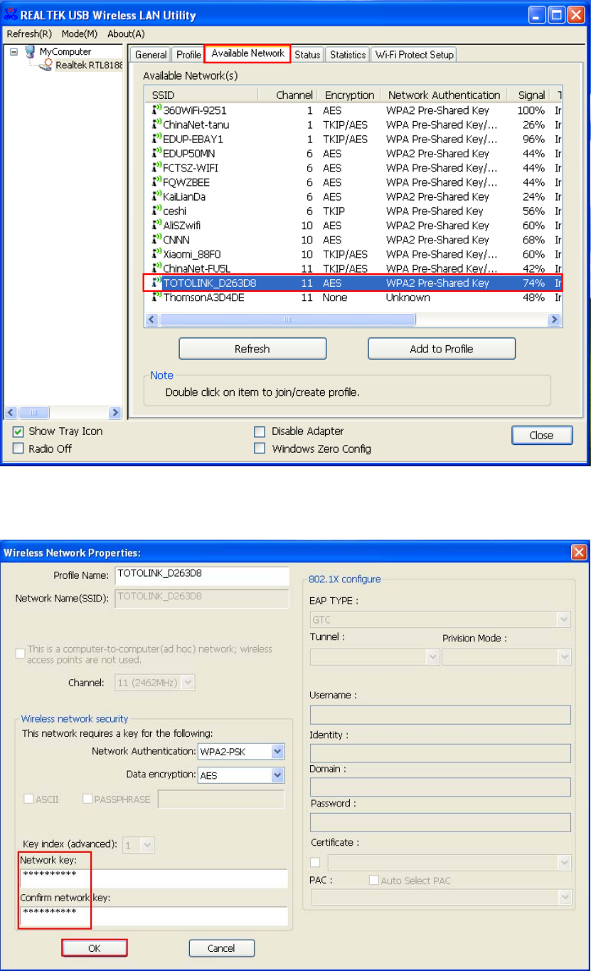Click the signal icon beside AliSZwifi
This screenshot has width=591, height=971.
click(x=157, y=225)
